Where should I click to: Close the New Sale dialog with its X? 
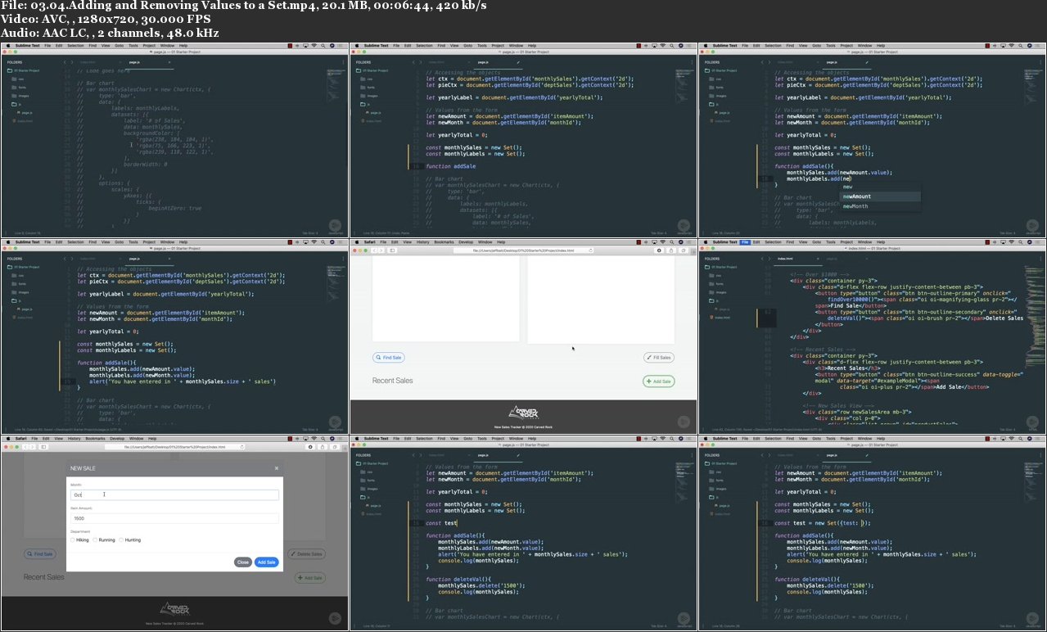[x=277, y=468]
